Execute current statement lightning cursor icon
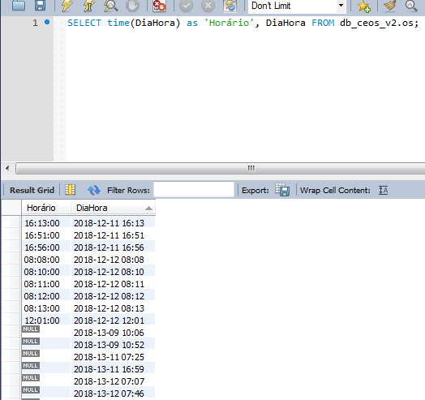The image size is (425, 400). [x=88, y=6]
